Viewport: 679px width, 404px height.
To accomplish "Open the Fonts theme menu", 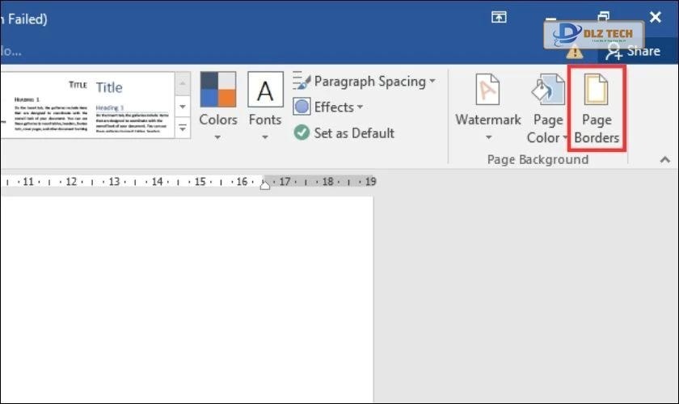I will pyautogui.click(x=264, y=105).
